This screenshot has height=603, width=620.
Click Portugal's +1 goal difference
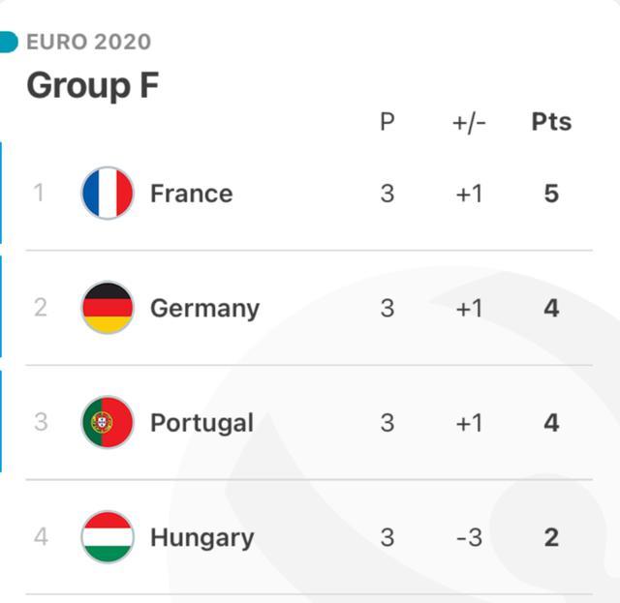[x=469, y=423]
